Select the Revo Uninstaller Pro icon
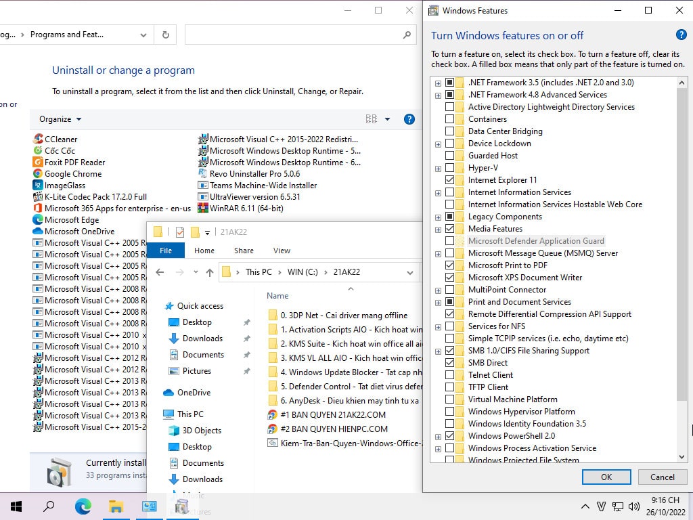This screenshot has width=693, height=520. click(203, 173)
